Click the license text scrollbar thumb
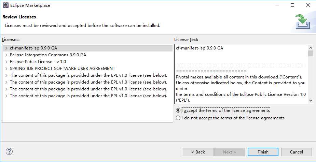 coord(311,54)
